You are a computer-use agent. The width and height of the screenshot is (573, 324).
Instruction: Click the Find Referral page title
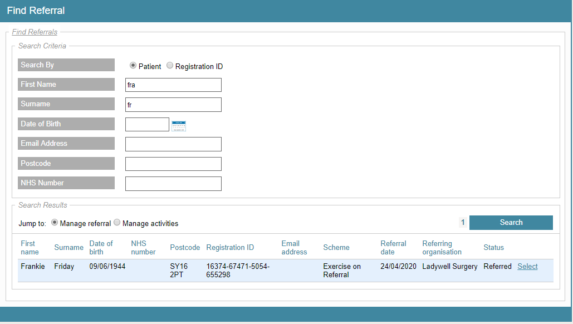[x=36, y=11]
